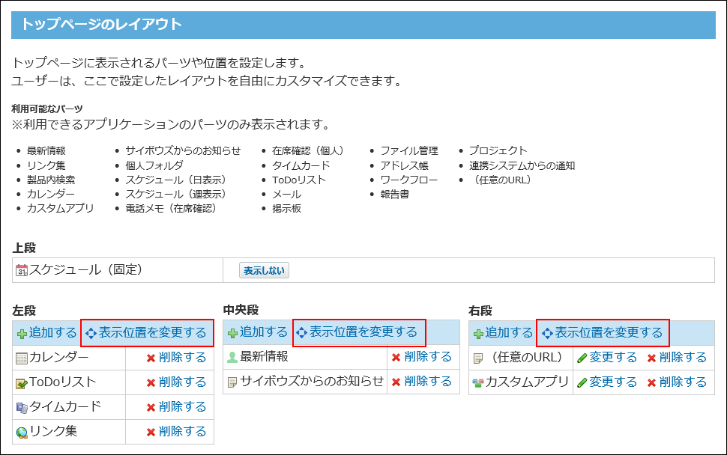Click the red X icon for タイムカード
727x455 pixels.
coord(151,407)
